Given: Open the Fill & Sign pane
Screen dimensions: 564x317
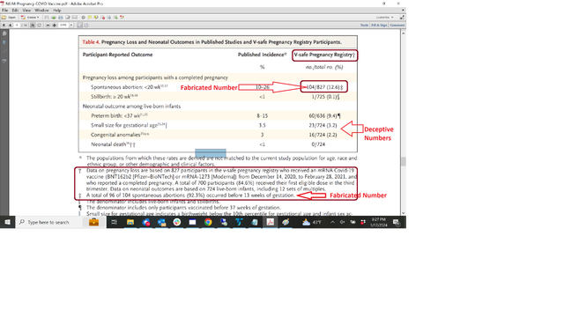Looking at the screenshot, I should pos(379,26).
